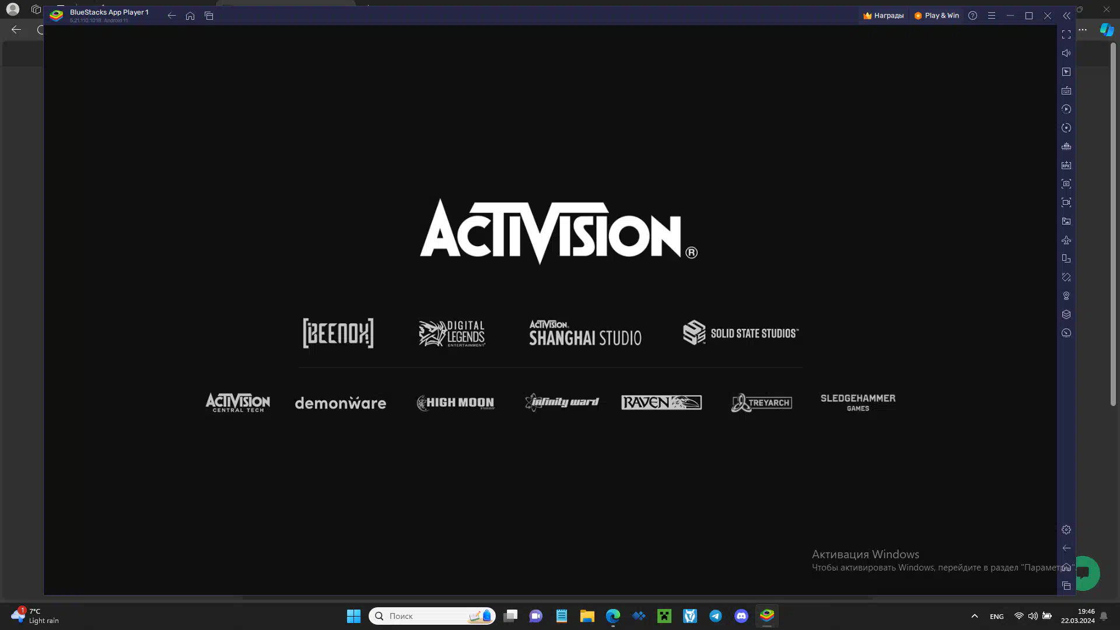The image size is (1120, 630).
Task: Open the Награды rewards button
Action: [x=884, y=16]
